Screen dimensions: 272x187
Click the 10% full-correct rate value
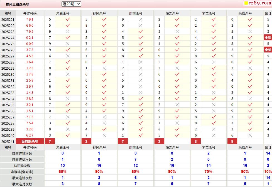click(268, 171)
